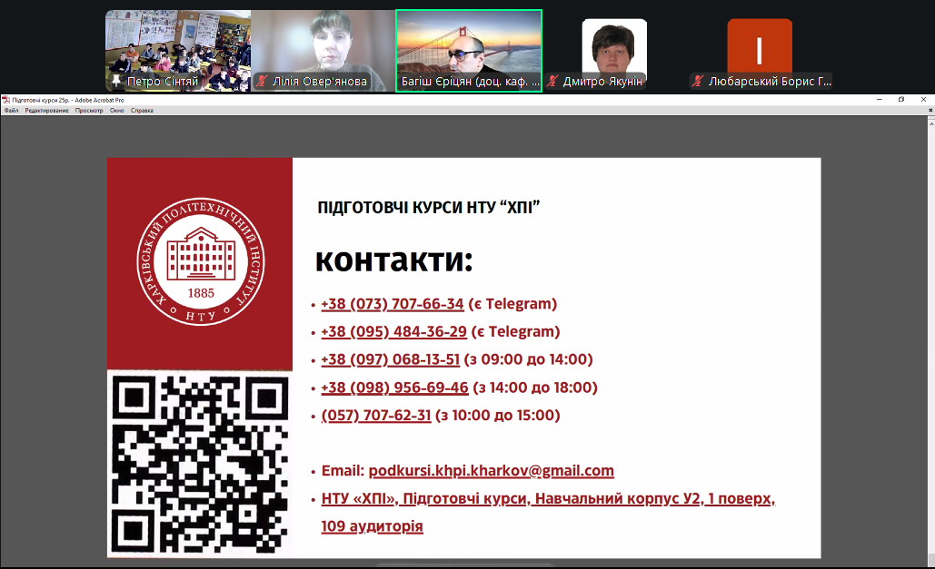Select Дмитро Якунін participant tile
This screenshot has height=569, width=935.
(614, 51)
